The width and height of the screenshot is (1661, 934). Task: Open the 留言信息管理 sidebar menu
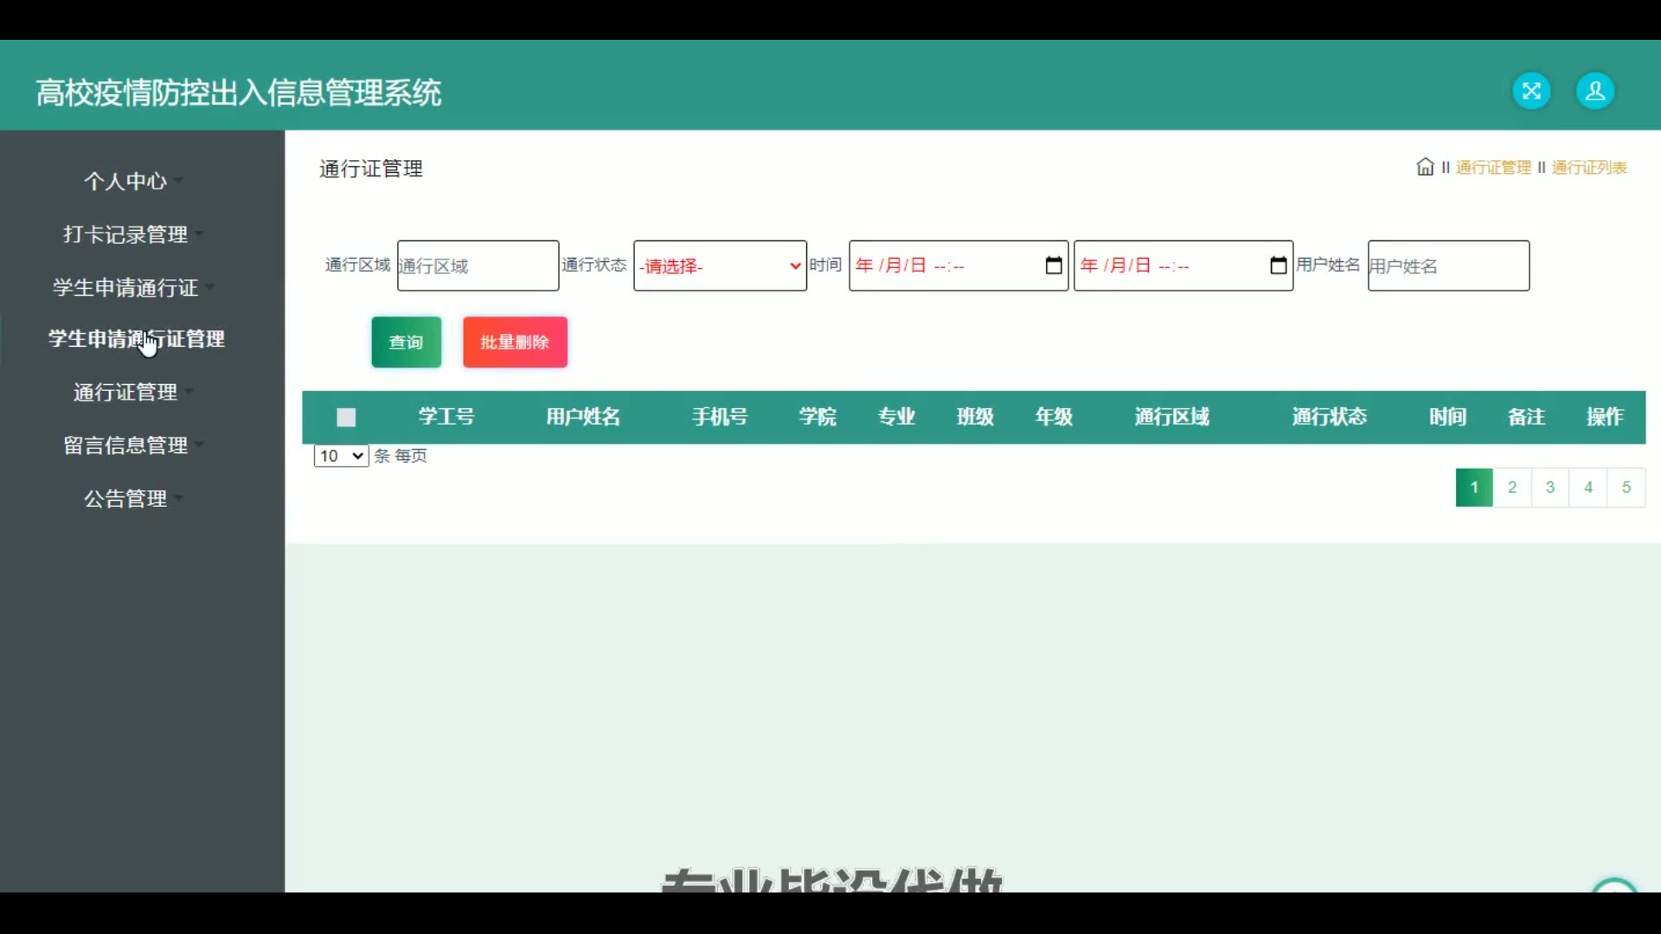tap(126, 445)
